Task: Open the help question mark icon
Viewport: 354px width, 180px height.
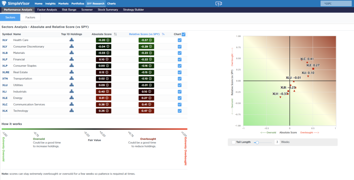Action: point(218,4)
